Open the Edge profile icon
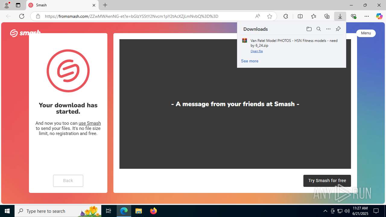Screen dimensions: 386x217 pyautogui.click(x=7, y=5)
